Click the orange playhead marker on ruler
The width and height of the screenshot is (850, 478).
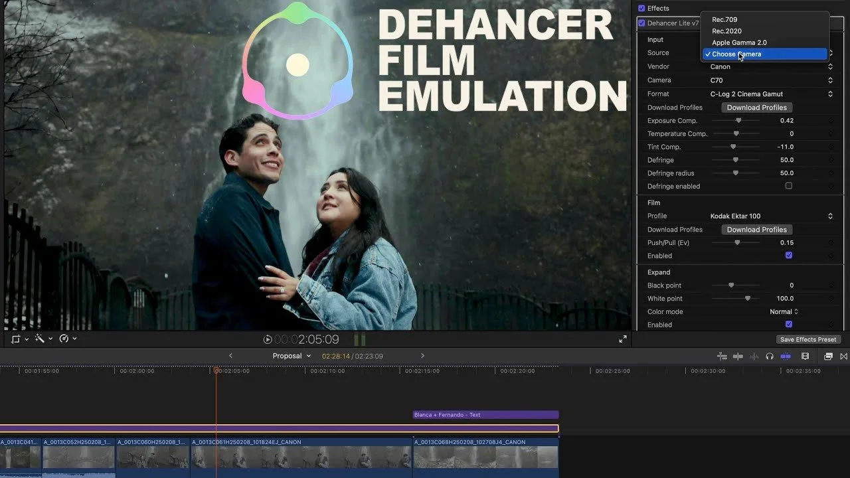click(x=216, y=369)
